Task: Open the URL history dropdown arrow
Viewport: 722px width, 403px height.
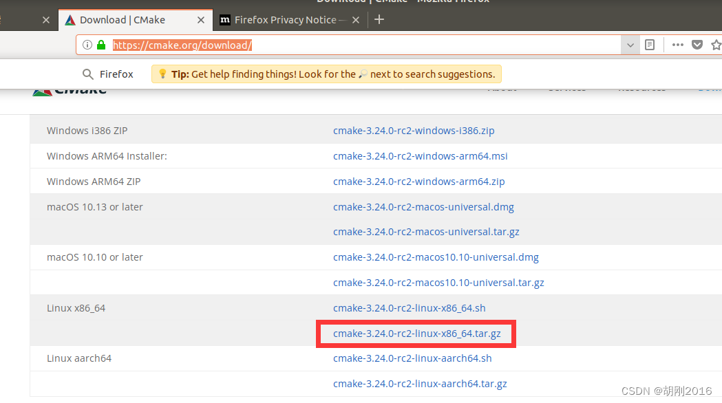Action: 630,45
